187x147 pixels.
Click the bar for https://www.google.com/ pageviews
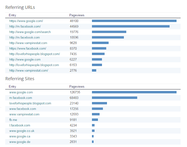(x=134, y=21)
